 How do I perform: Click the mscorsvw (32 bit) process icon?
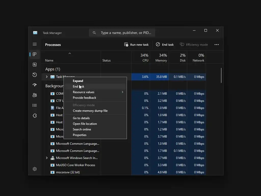(53, 172)
